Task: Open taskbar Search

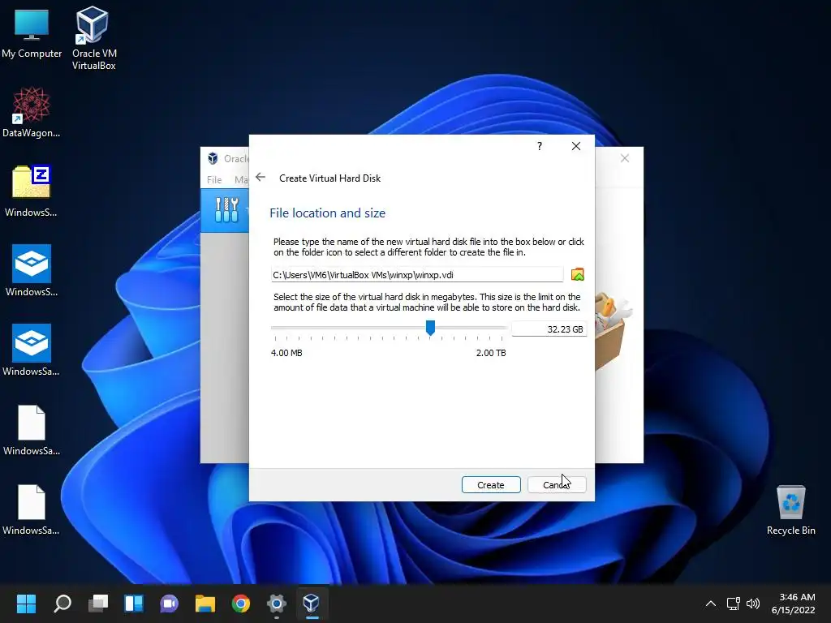Action: (62, 604)
